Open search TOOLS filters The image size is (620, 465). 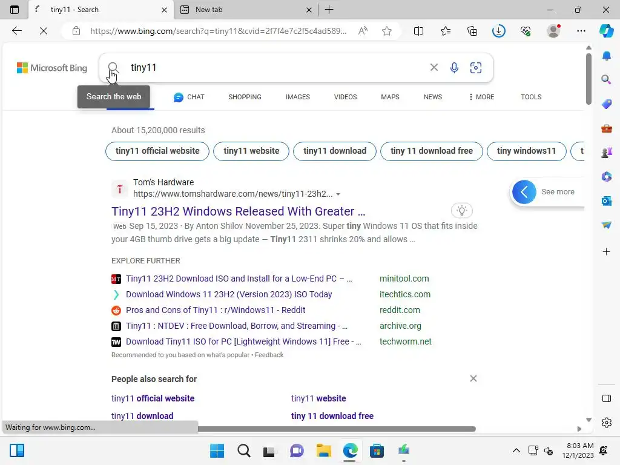[x=531, y=97]
